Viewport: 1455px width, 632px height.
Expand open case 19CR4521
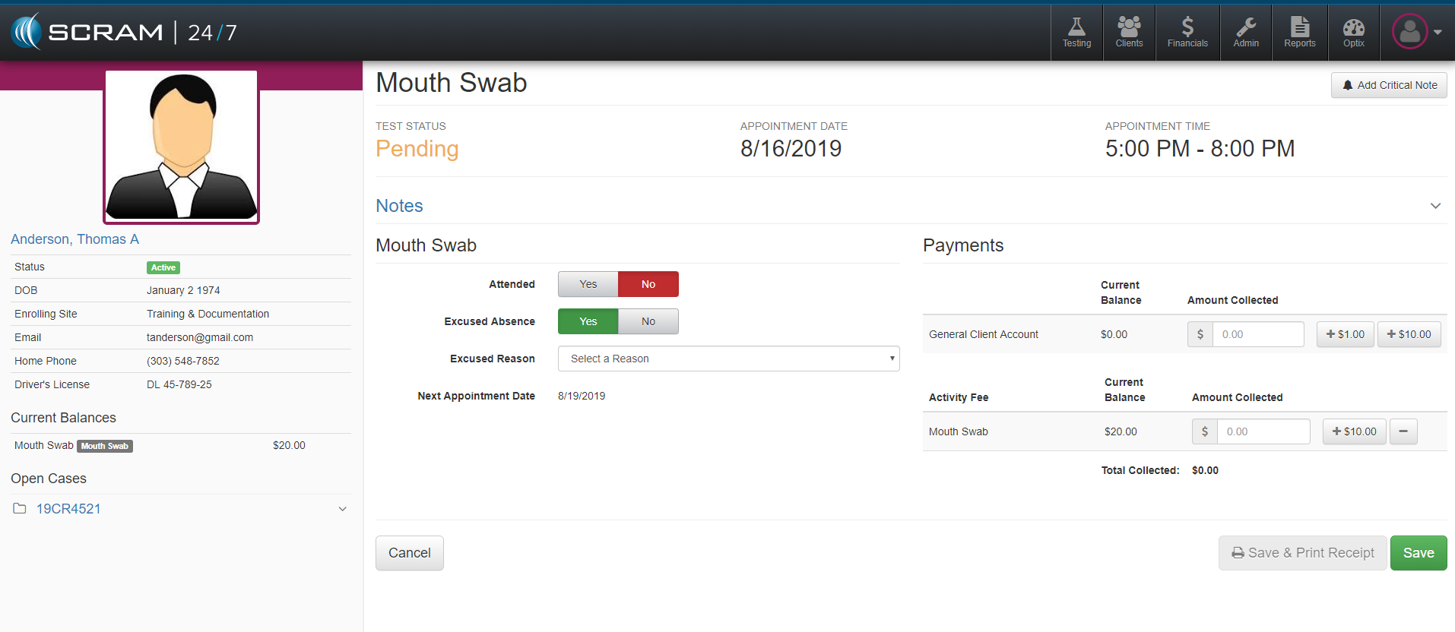point(342,509)
